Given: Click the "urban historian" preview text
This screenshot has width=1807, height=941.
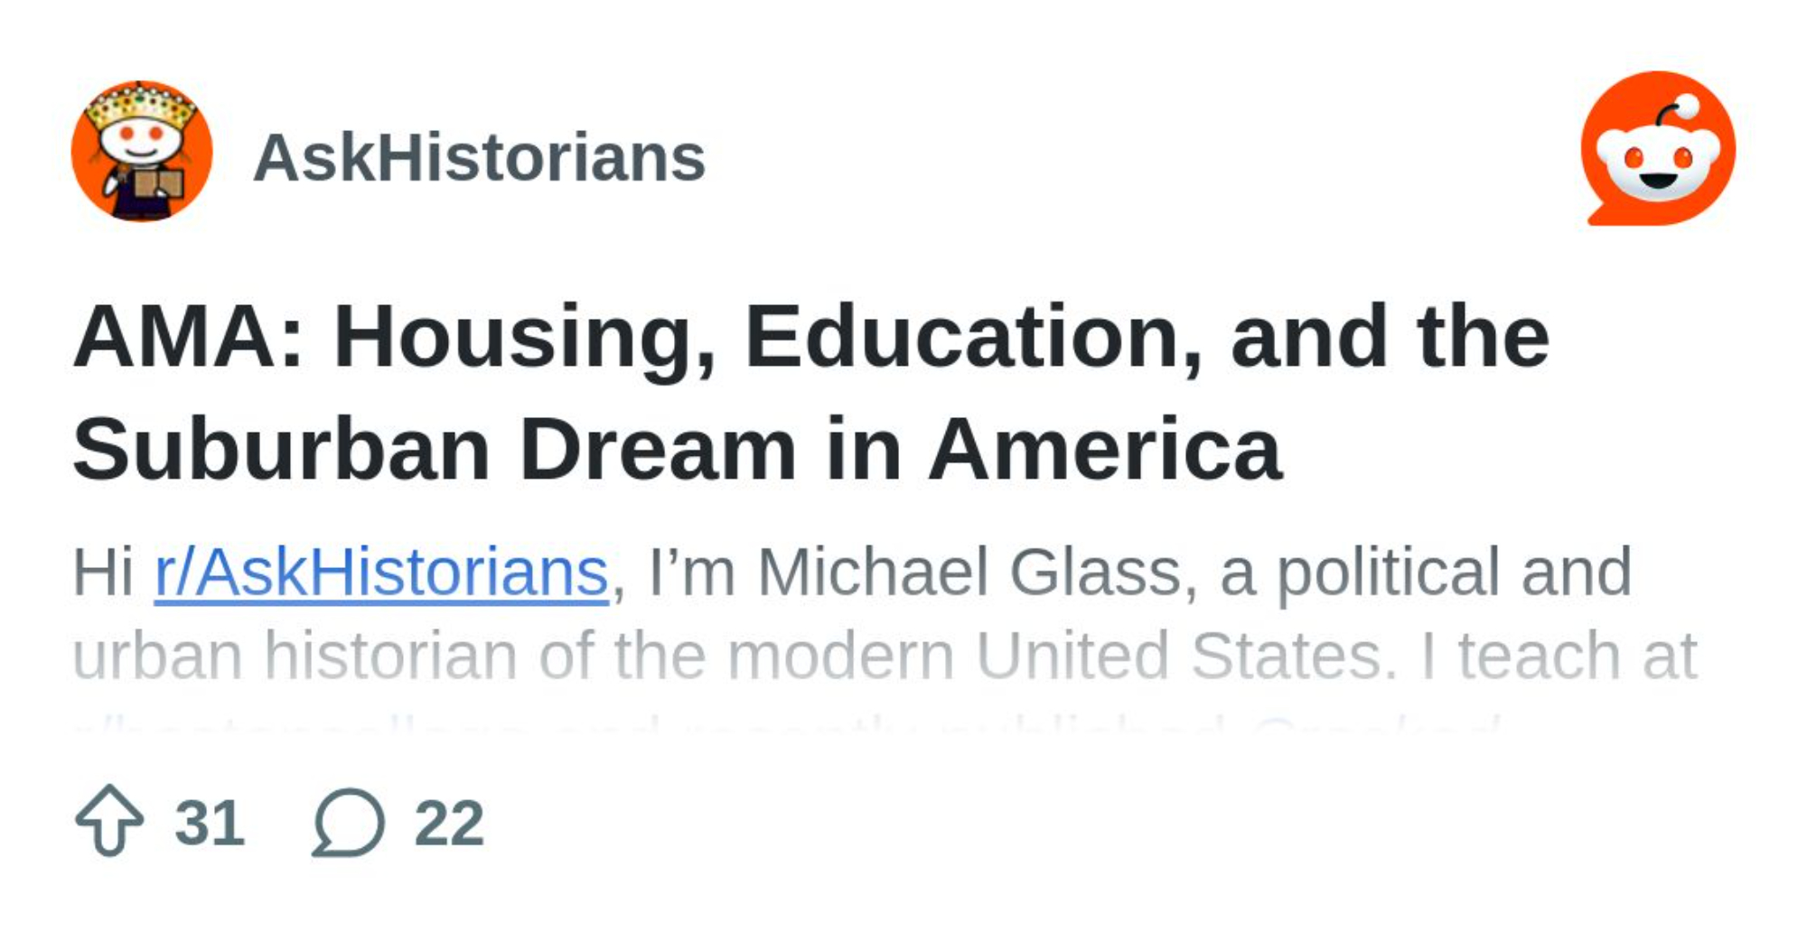Looking at the screenshot, I should point(295,655).
